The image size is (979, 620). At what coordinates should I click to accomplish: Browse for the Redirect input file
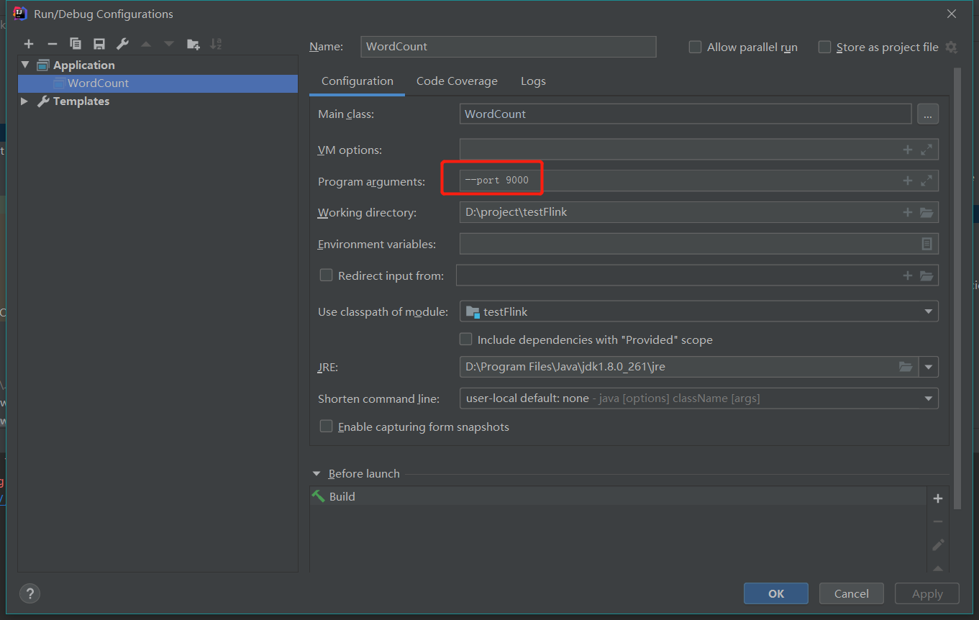point(926,275)
